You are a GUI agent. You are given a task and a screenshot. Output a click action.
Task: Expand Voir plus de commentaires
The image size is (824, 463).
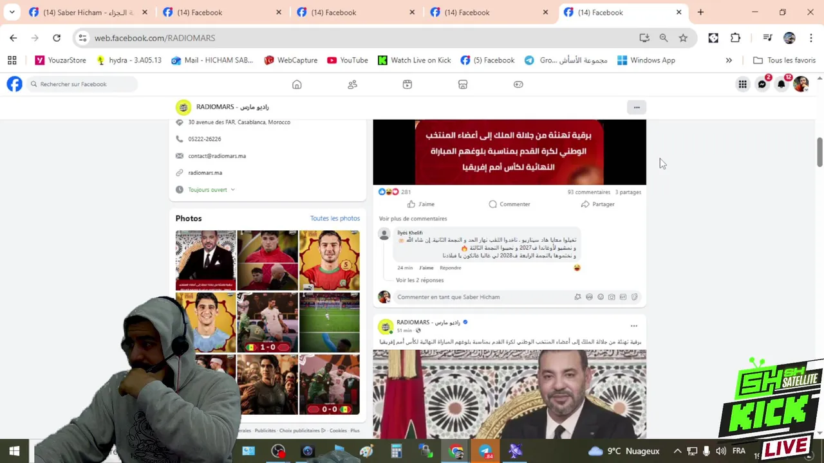coord(413,219)
